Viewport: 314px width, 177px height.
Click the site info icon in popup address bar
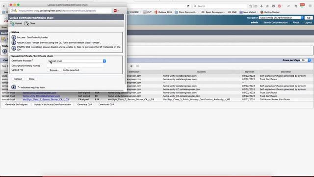coord(12,11)
